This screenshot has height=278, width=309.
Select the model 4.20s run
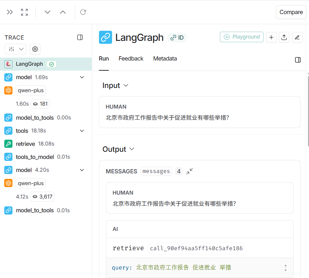click(x=46, y=170)
